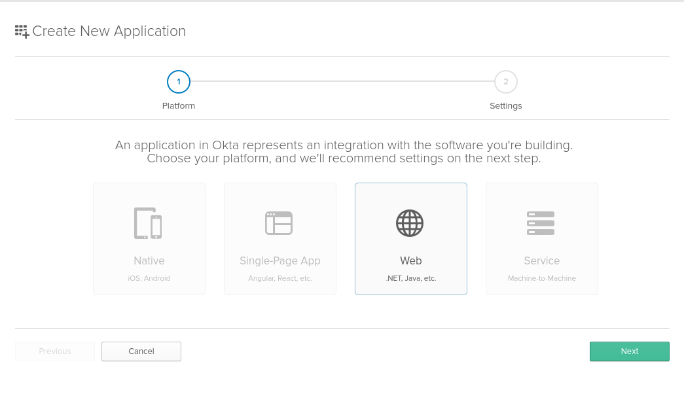The height and width of the screenshot is (394, 684).
Task: Switch to the Settings step label
Action: pos(506,105)
